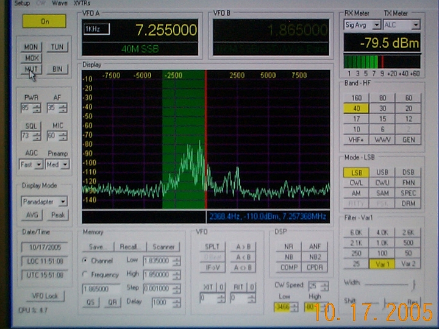
Task: Select the 2.6K filter
Action: [409, 233]
